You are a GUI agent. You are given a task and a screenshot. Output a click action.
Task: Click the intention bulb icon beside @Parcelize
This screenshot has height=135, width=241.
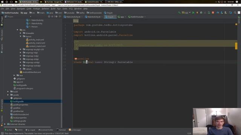tap(75, 59)
